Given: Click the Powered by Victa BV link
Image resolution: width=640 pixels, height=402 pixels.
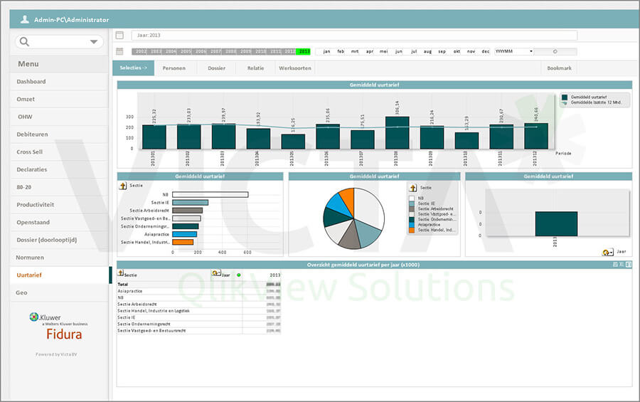Looking at the screenshot, I should pyautogui.click(x=56, y=354).
